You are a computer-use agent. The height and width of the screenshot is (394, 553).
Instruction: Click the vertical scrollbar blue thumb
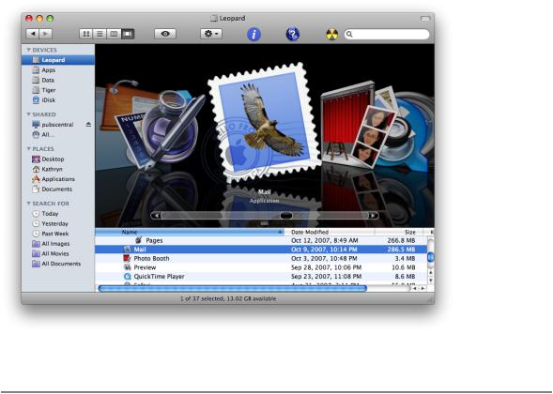click(431, 256)
